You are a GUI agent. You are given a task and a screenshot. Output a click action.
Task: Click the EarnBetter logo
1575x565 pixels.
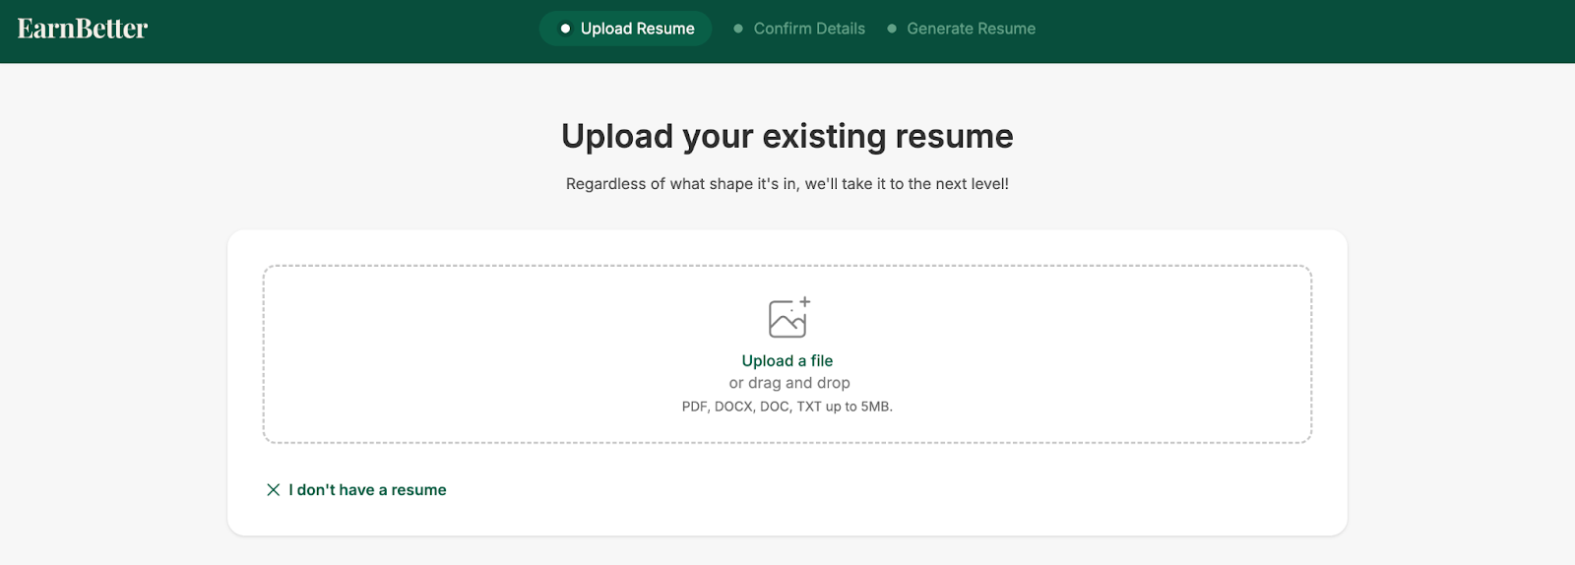click(83, 29)
